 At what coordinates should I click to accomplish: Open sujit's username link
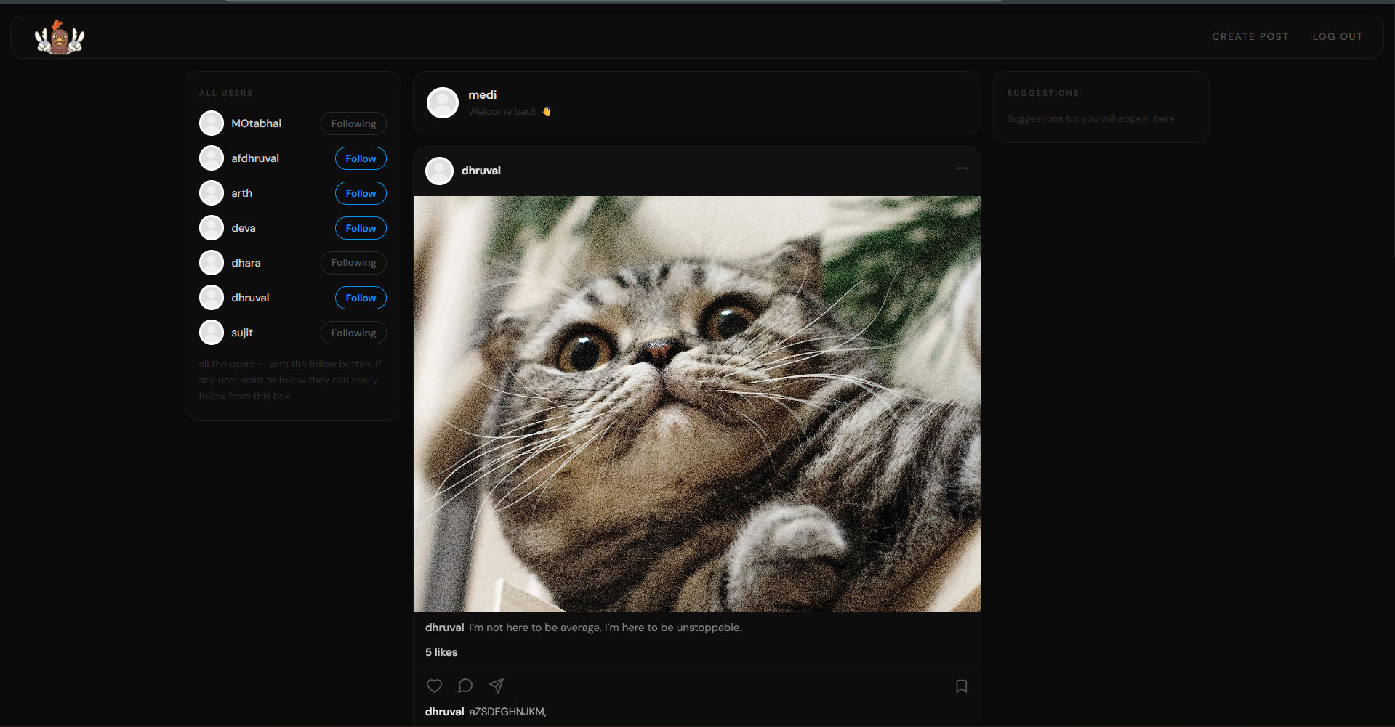coord(242,333)
